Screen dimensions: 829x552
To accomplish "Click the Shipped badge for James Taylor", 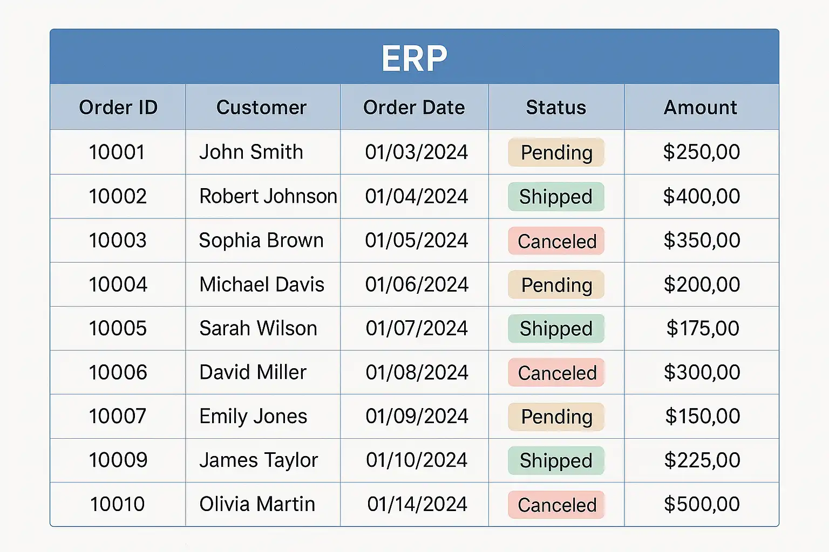I will coord(556,460).
